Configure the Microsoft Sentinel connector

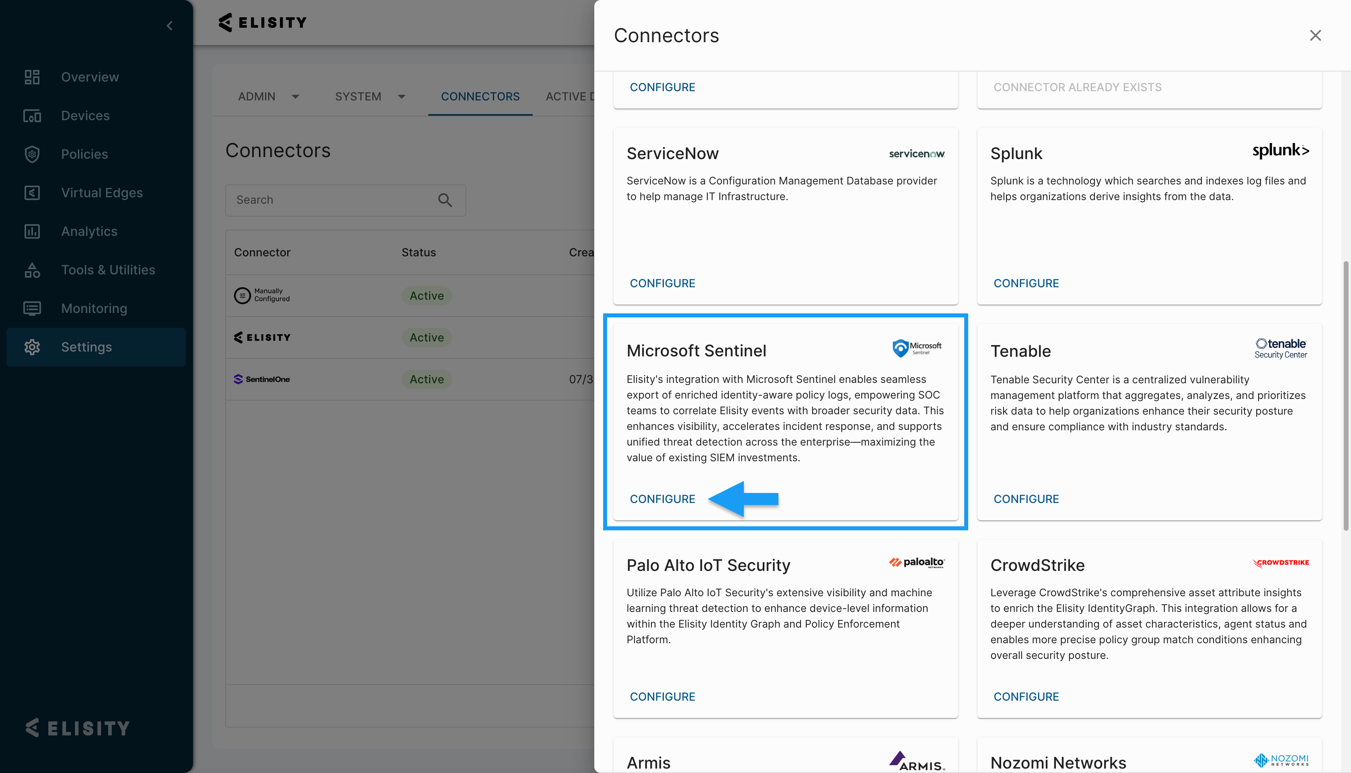point(663,499)
